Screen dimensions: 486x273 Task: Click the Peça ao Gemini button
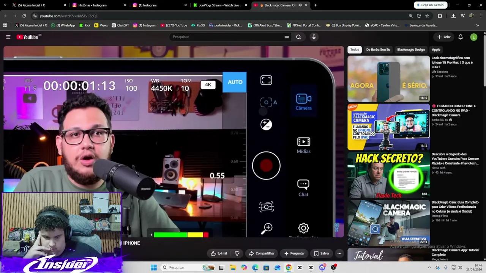[431, 5]
